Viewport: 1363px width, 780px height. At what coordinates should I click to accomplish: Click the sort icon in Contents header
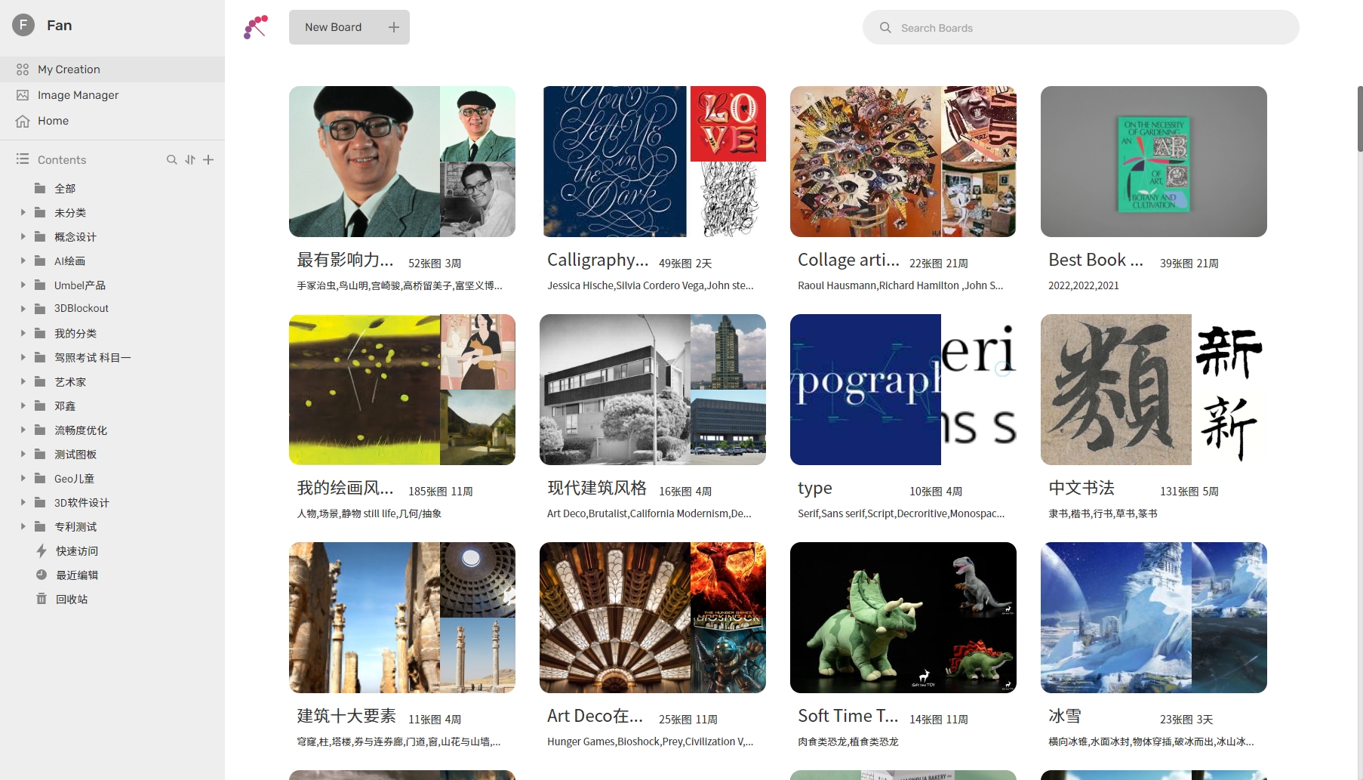pos(190,160)
